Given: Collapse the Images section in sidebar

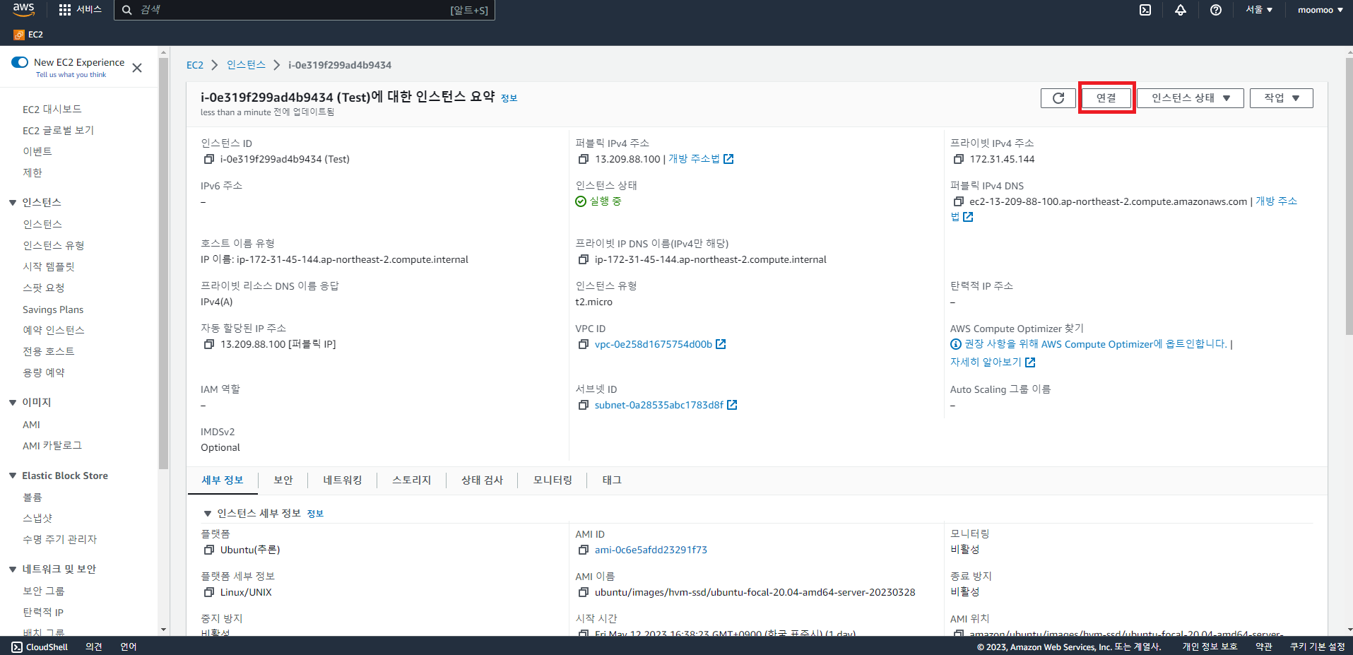Looking at the screenshot, I should [x=13, y=403].
